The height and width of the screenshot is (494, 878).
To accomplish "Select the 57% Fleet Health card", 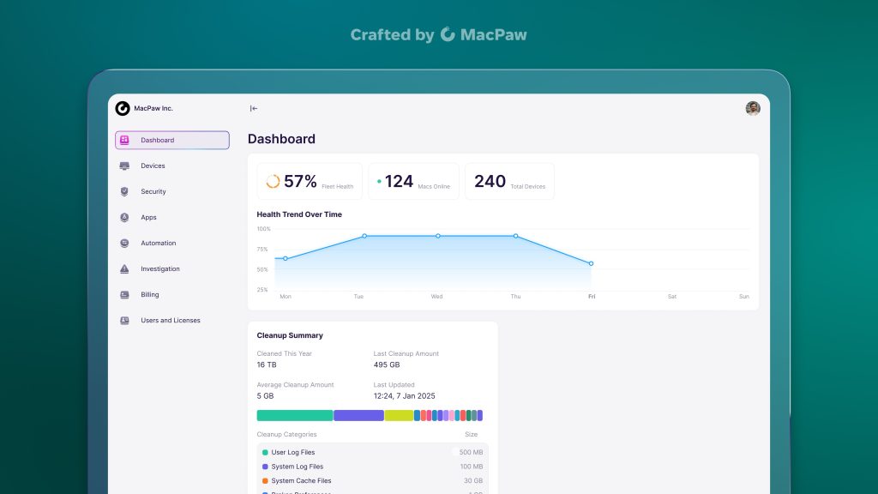I will pyautogui.click(x=310, y=182).
